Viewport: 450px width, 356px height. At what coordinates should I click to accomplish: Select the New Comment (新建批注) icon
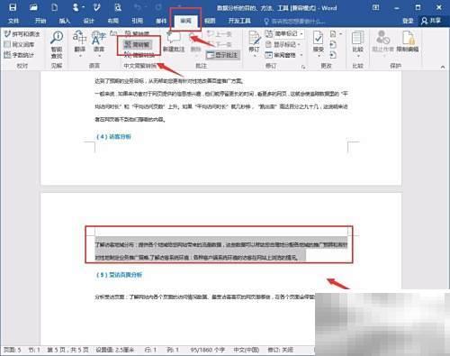coord(174,42)
